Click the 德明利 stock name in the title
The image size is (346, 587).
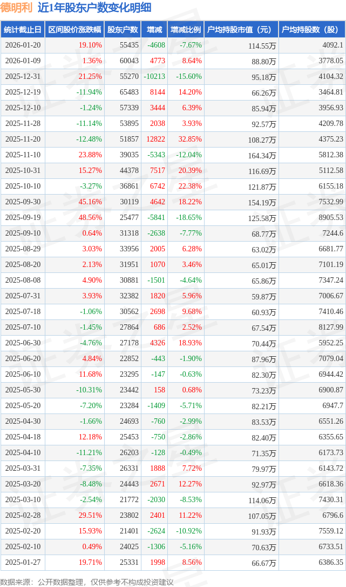(17, 8)
